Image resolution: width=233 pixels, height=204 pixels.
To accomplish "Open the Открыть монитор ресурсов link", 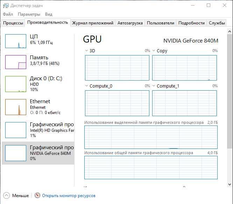I will (69, 196).
